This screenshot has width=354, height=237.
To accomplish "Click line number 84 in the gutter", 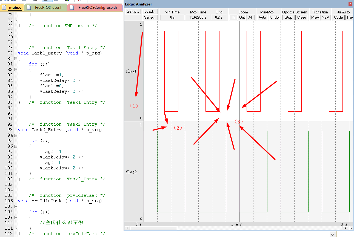I will click(10, 80).
